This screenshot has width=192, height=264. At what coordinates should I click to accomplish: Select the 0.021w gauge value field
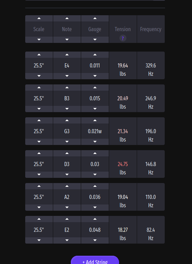coord(95,131)
